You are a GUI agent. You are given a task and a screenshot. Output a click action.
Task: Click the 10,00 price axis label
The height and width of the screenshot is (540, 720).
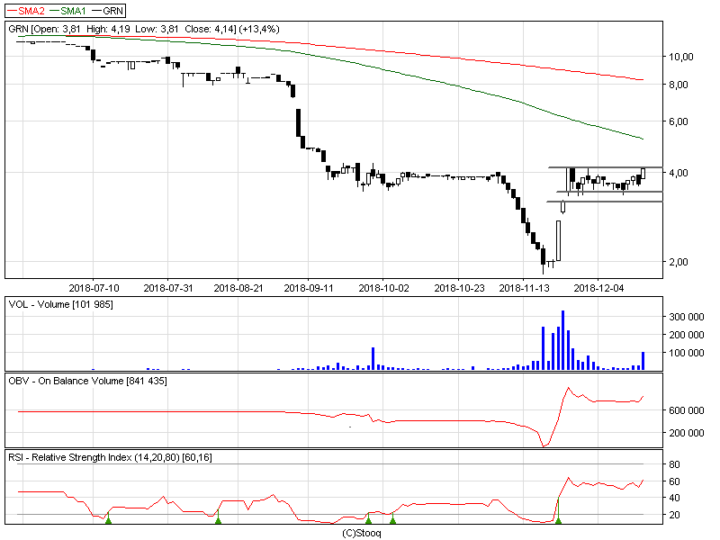pyautogui.click(x=681, y=57)
